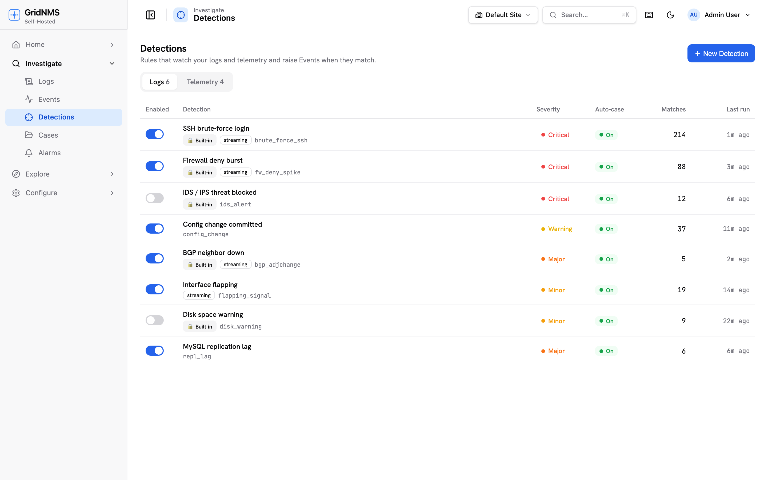Image resolution: width=768 pixels, height=480 pixels.
Task: Click lock icon on SSH brute-force Built-in badge
Action: point(190,140)
